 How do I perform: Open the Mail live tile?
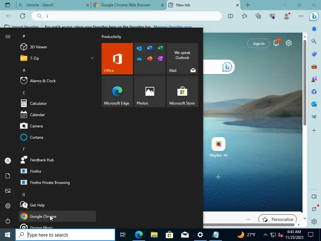(182, 59)
